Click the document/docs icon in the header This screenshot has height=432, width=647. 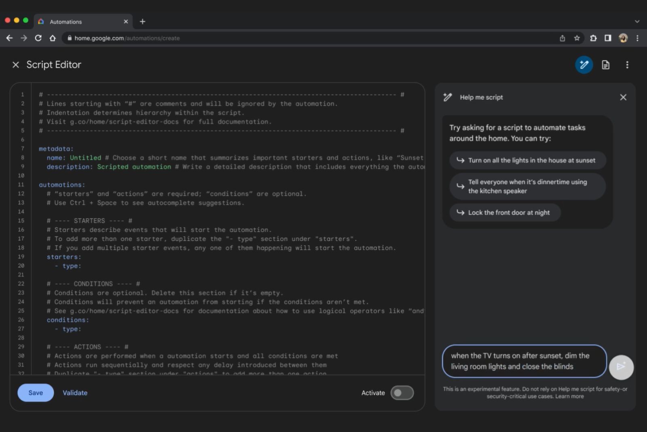click(606, 64)
